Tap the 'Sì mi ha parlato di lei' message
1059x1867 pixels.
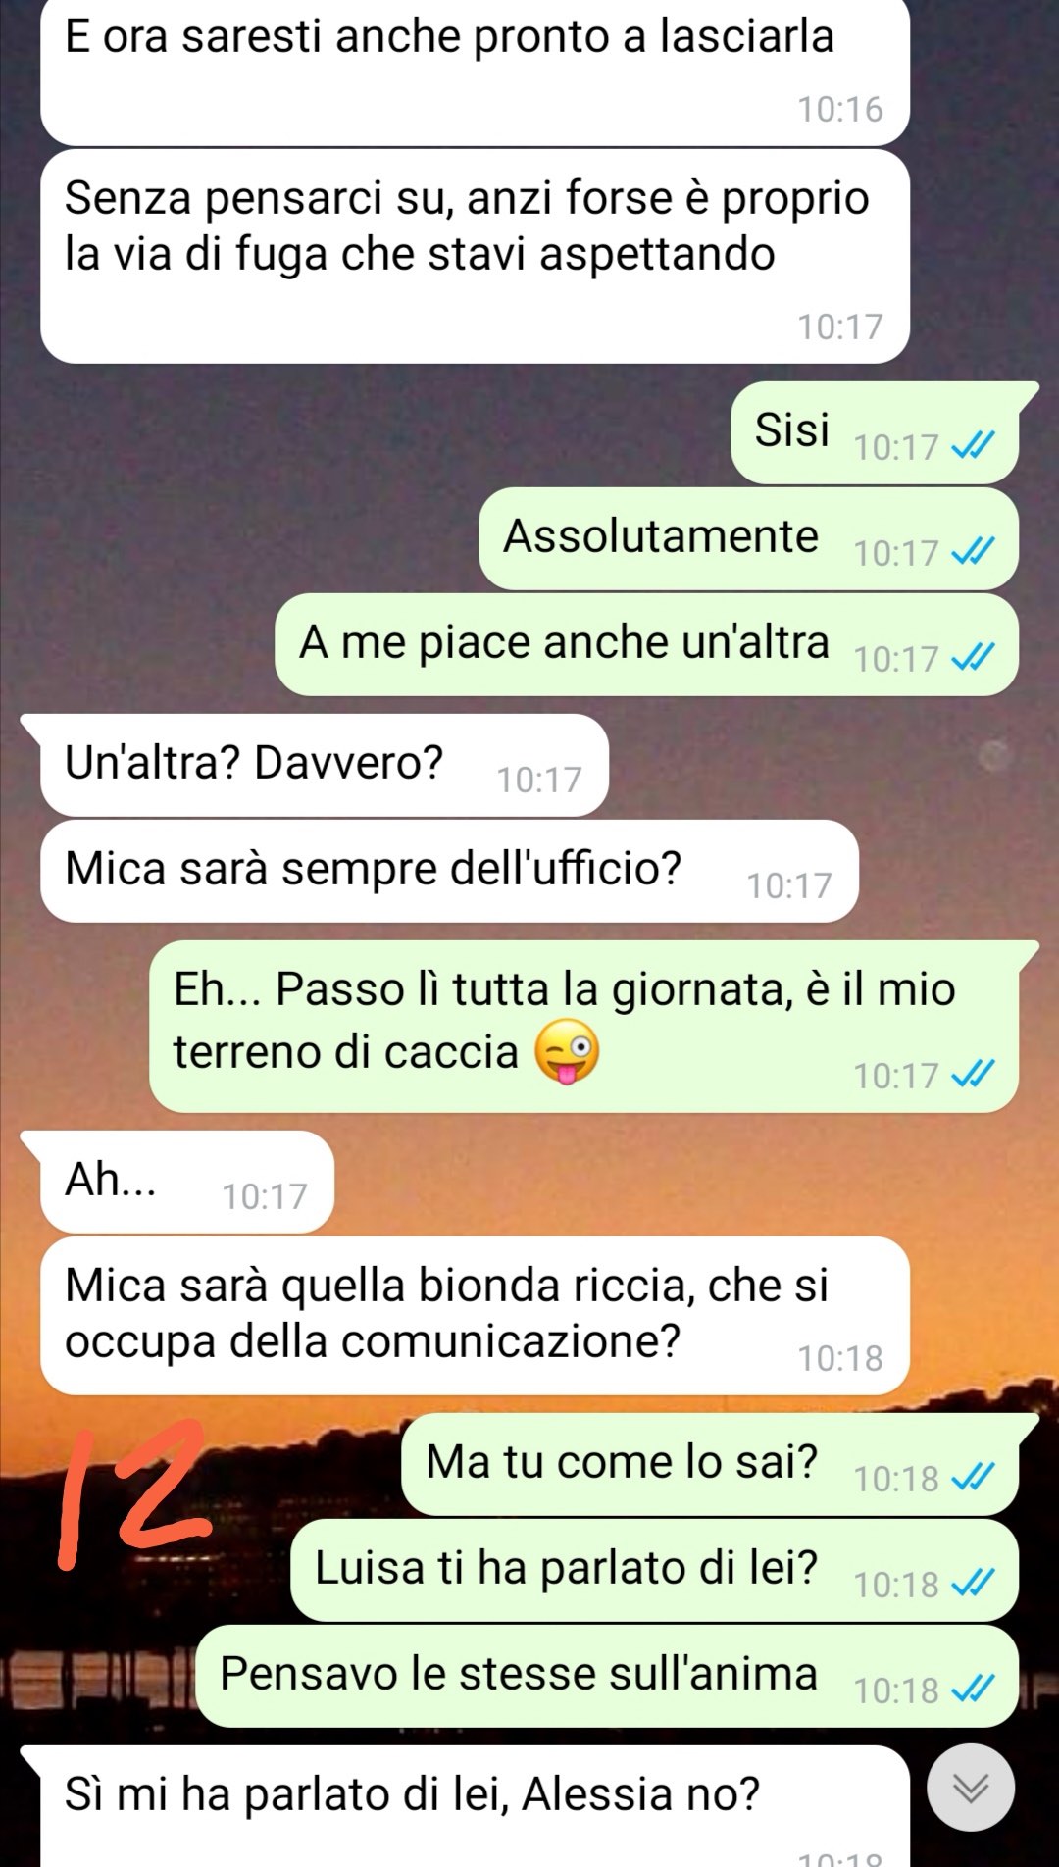pos(475,1806)
